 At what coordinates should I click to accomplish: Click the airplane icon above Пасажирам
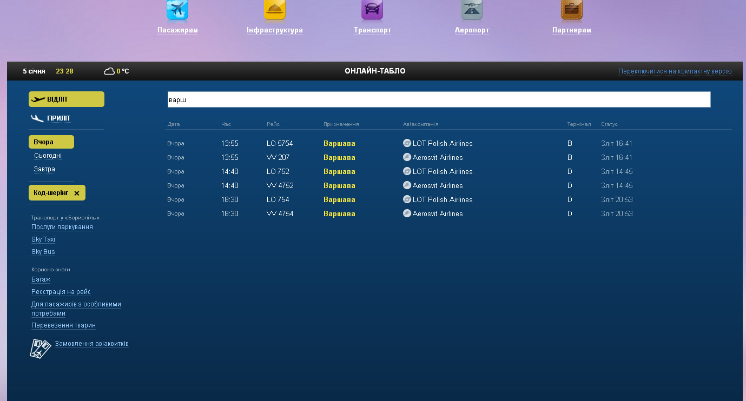[177, 10]
